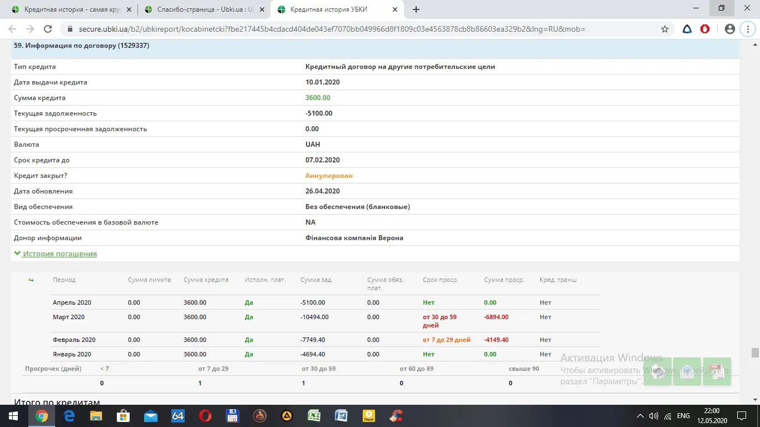Collapse the История погашения section
760x427 pixels.
point(55,254)
